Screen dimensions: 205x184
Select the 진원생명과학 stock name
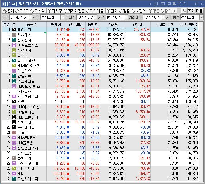tap(28, 97)
